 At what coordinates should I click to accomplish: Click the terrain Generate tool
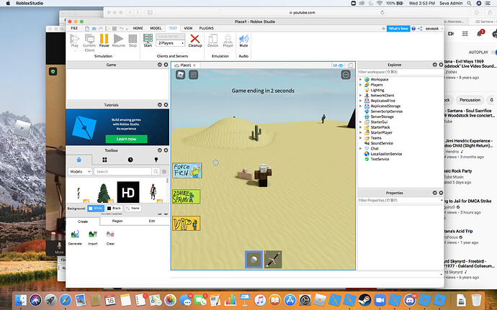75,237
